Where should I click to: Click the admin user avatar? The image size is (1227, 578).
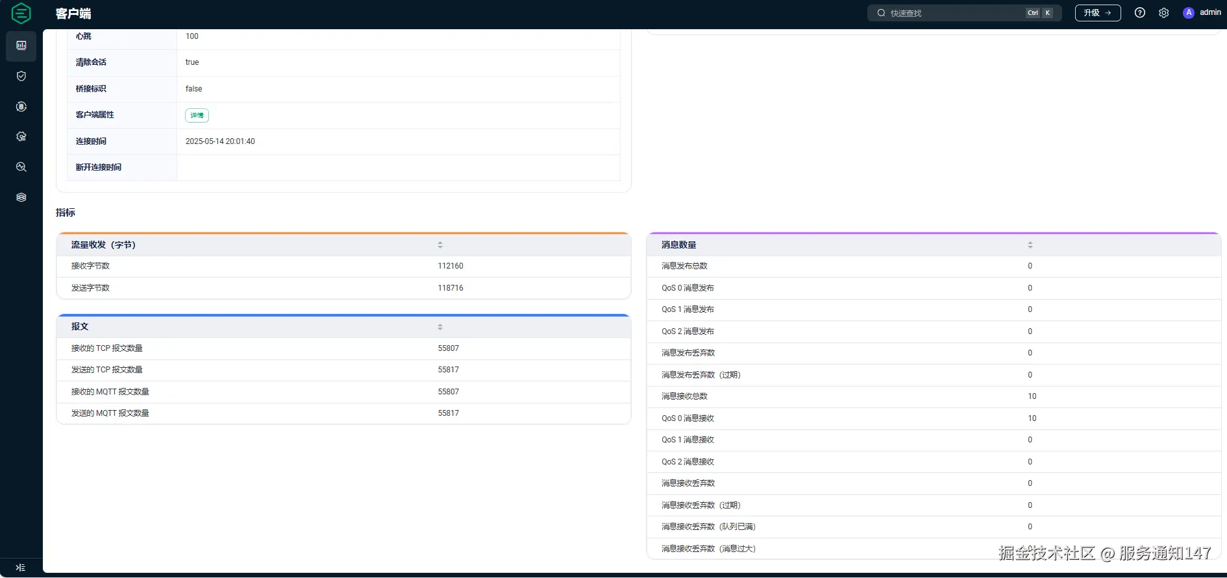tap(1189, 13)
